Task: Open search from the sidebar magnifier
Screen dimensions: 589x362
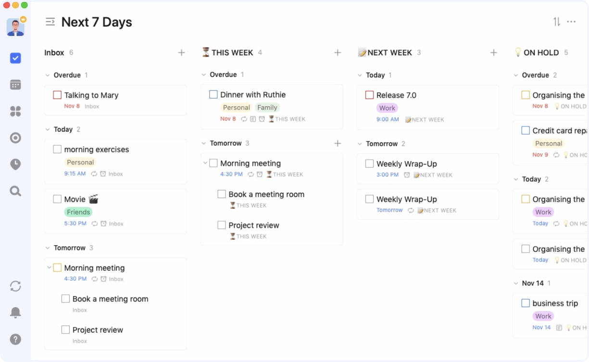Action: click(x=15, y=191)
